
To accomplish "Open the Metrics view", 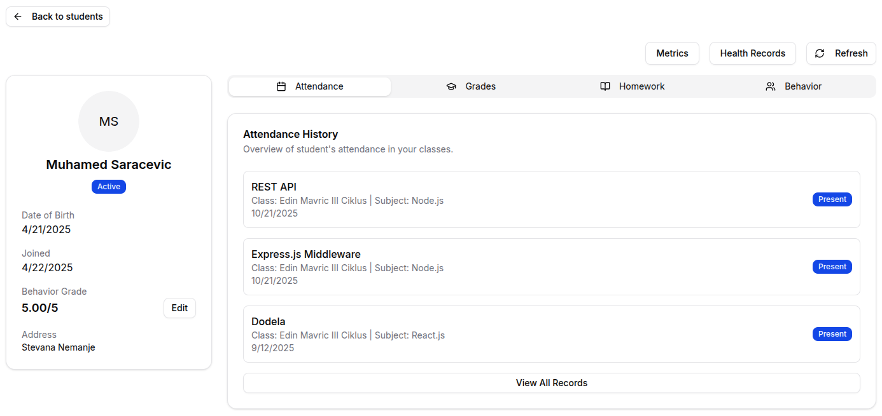I will pos(672,53).
